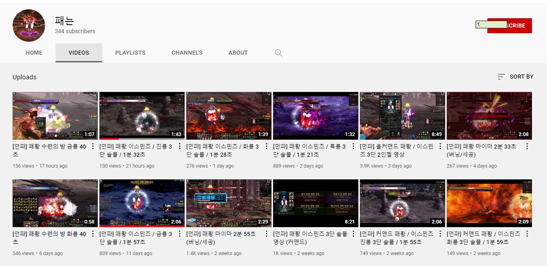This screenshot has width=547, height=266.
Task: Click the 889 views • 2 days ago text
Action: [x=298, y=166]
